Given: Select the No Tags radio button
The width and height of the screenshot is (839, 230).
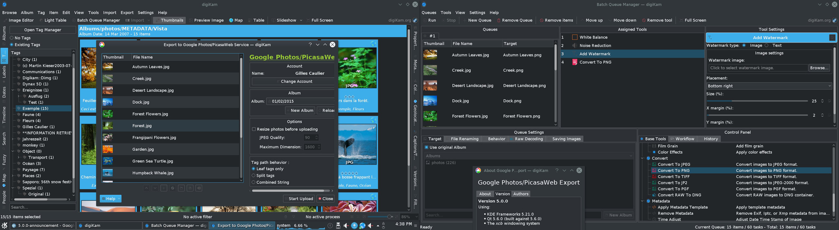Looking at the screenshot, I should click(x=12, y=38).
